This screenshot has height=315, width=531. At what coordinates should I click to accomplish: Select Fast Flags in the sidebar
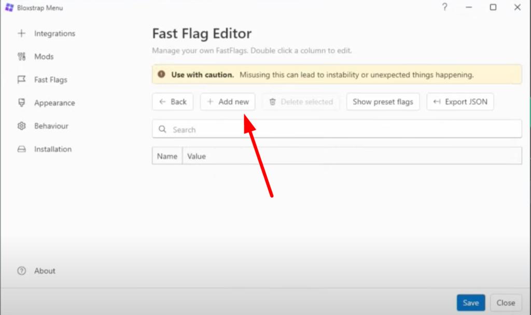43,80
